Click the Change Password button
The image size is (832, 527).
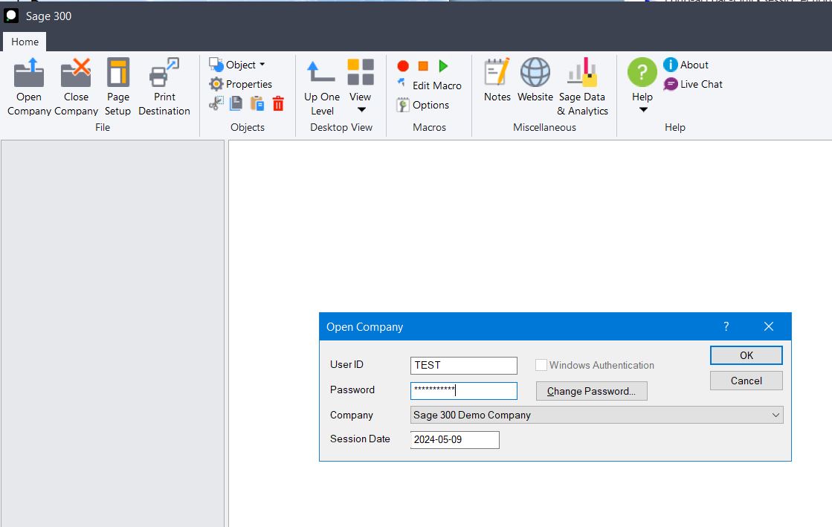(592, 391)
